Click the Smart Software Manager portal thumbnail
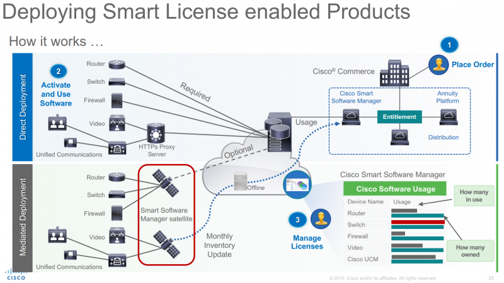 (297, 184)
